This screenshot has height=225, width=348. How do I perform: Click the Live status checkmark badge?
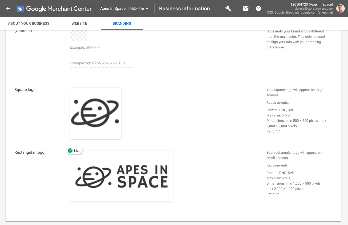tap(70, 151)
